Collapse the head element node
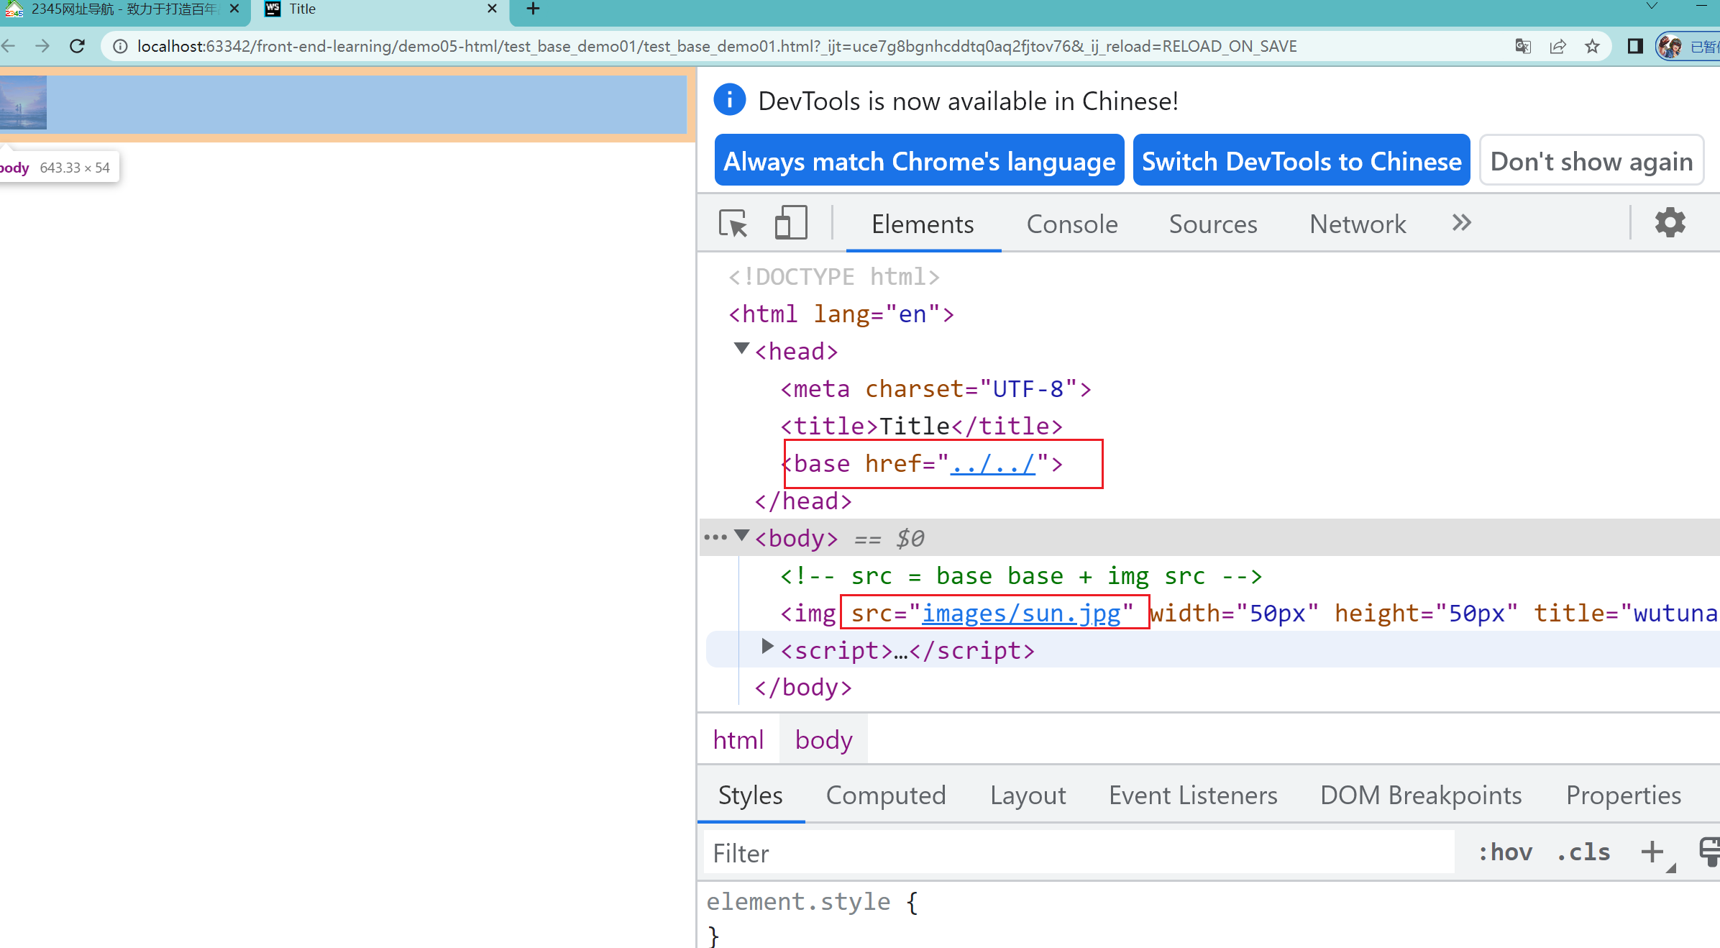This screenshot has width=1720, height=948. 741,349
